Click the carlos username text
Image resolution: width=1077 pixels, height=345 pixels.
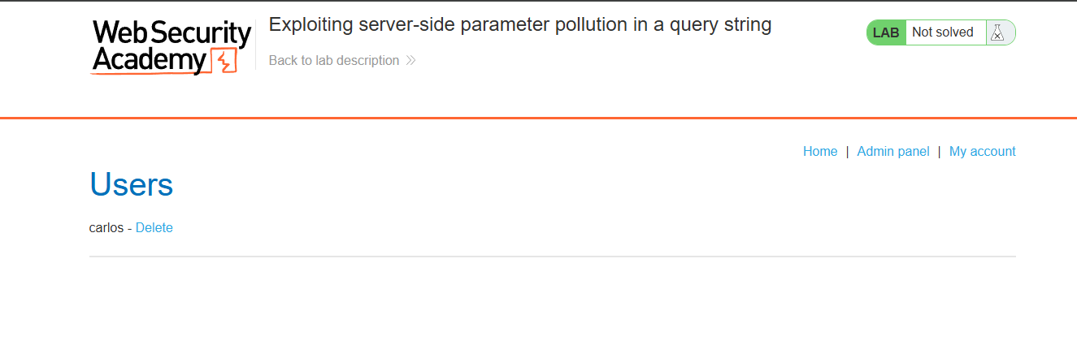pos(106,227)
